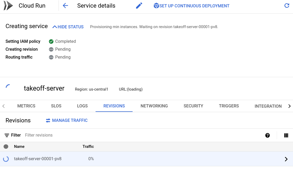
Task: Collapse the status panel via HIDE STATUS
Action: (68, 27)
